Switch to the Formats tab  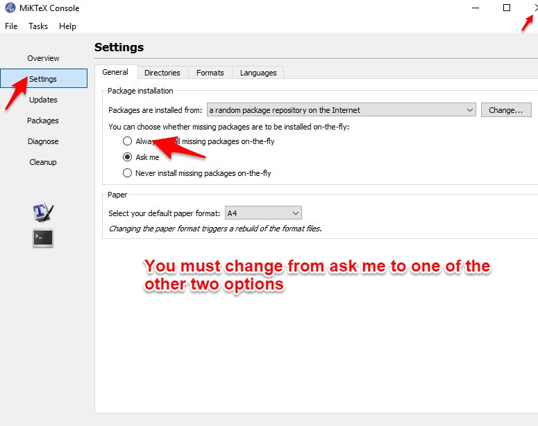click(210, 73)
